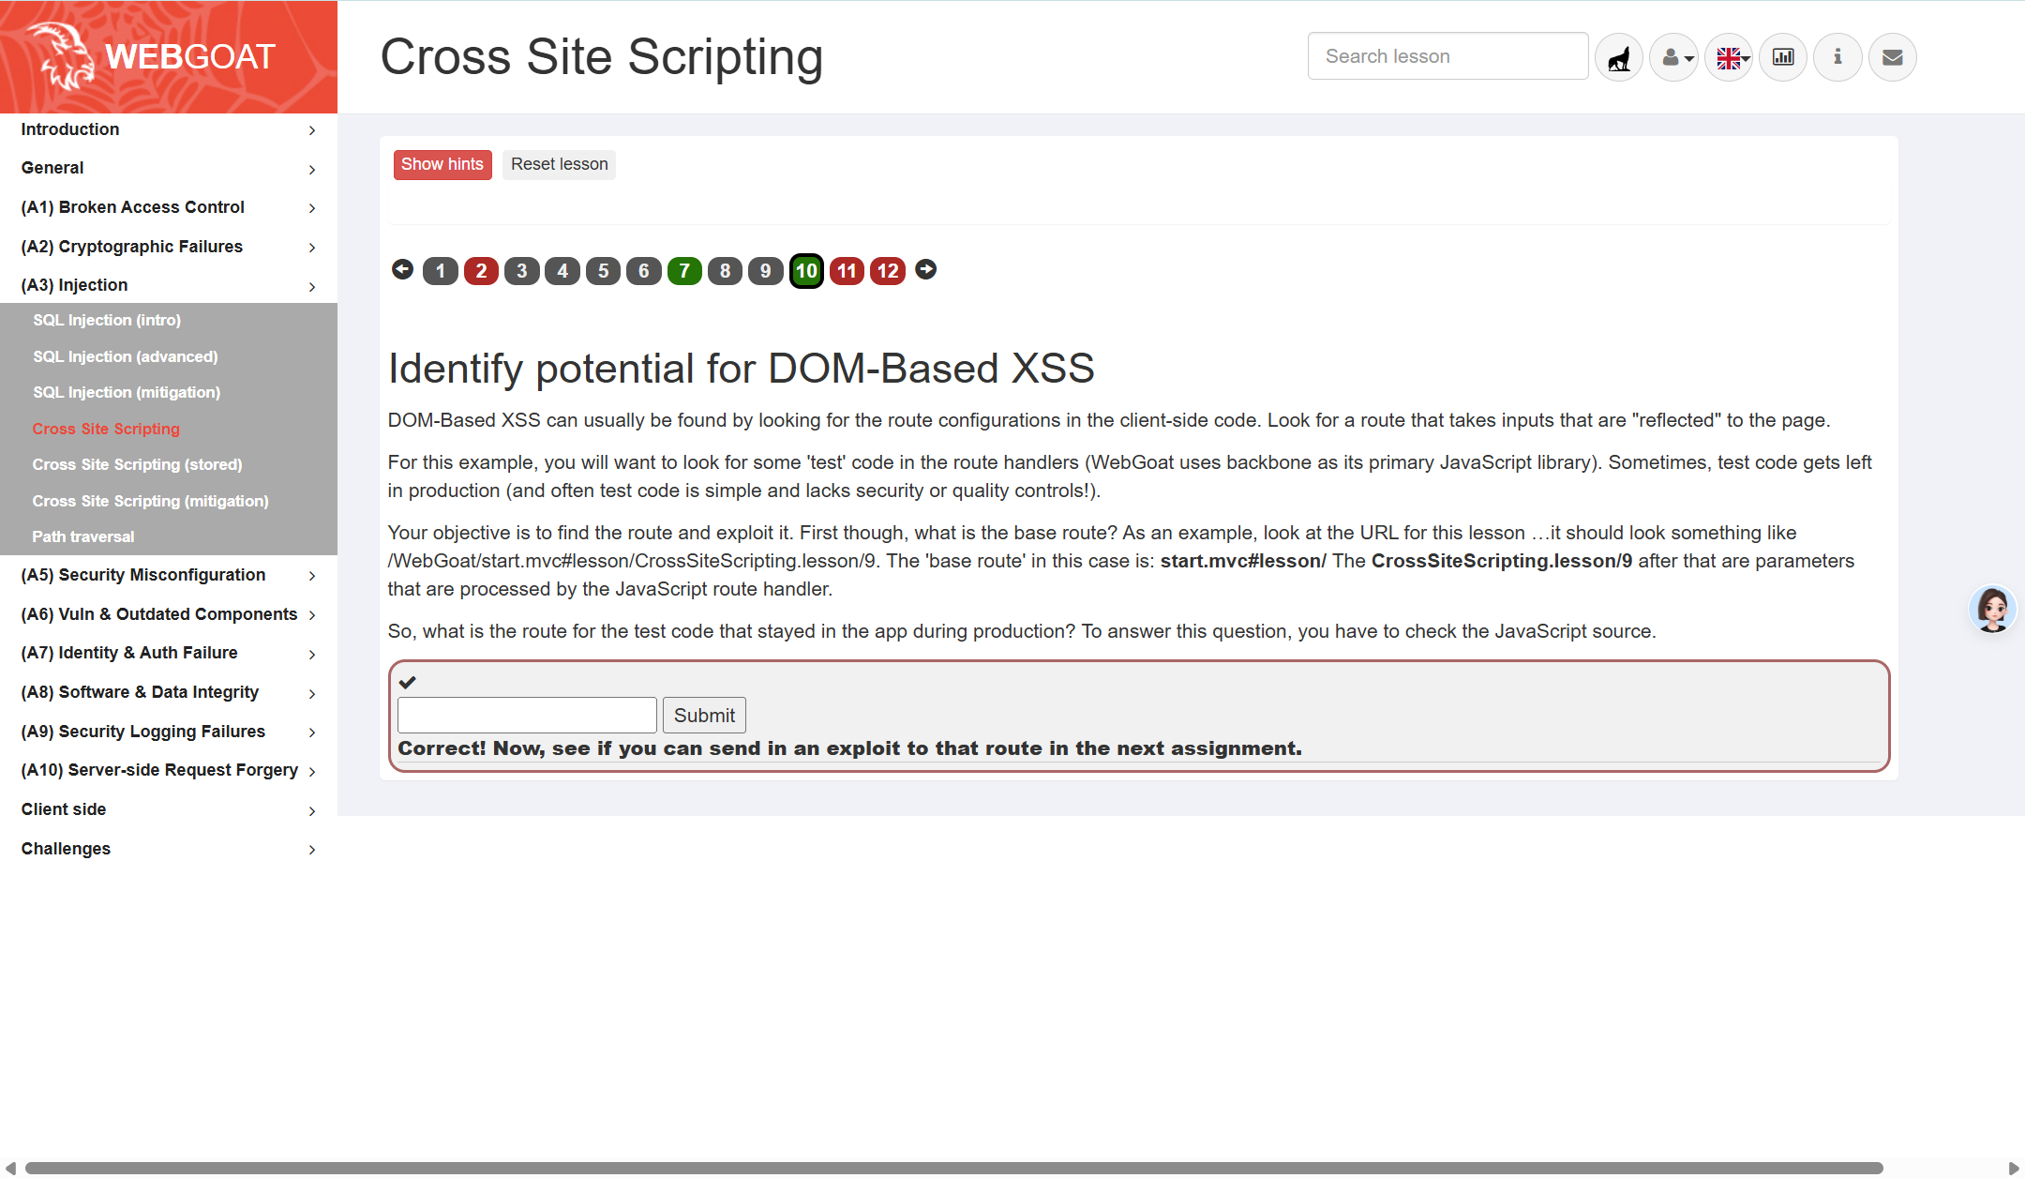Click the contact envelope icon
The width and height of the screenshot is (2025, 1178).
click(x=1892, y=58)
